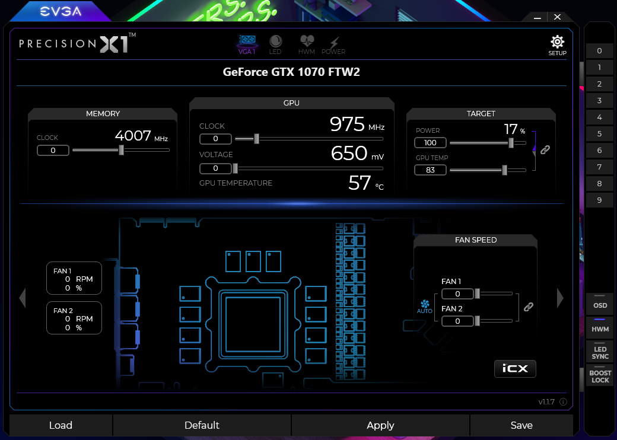617x440 pixels.
Task: Click the Fan 1 speed field
Action: pyautogui.click(x=457, y=294)
